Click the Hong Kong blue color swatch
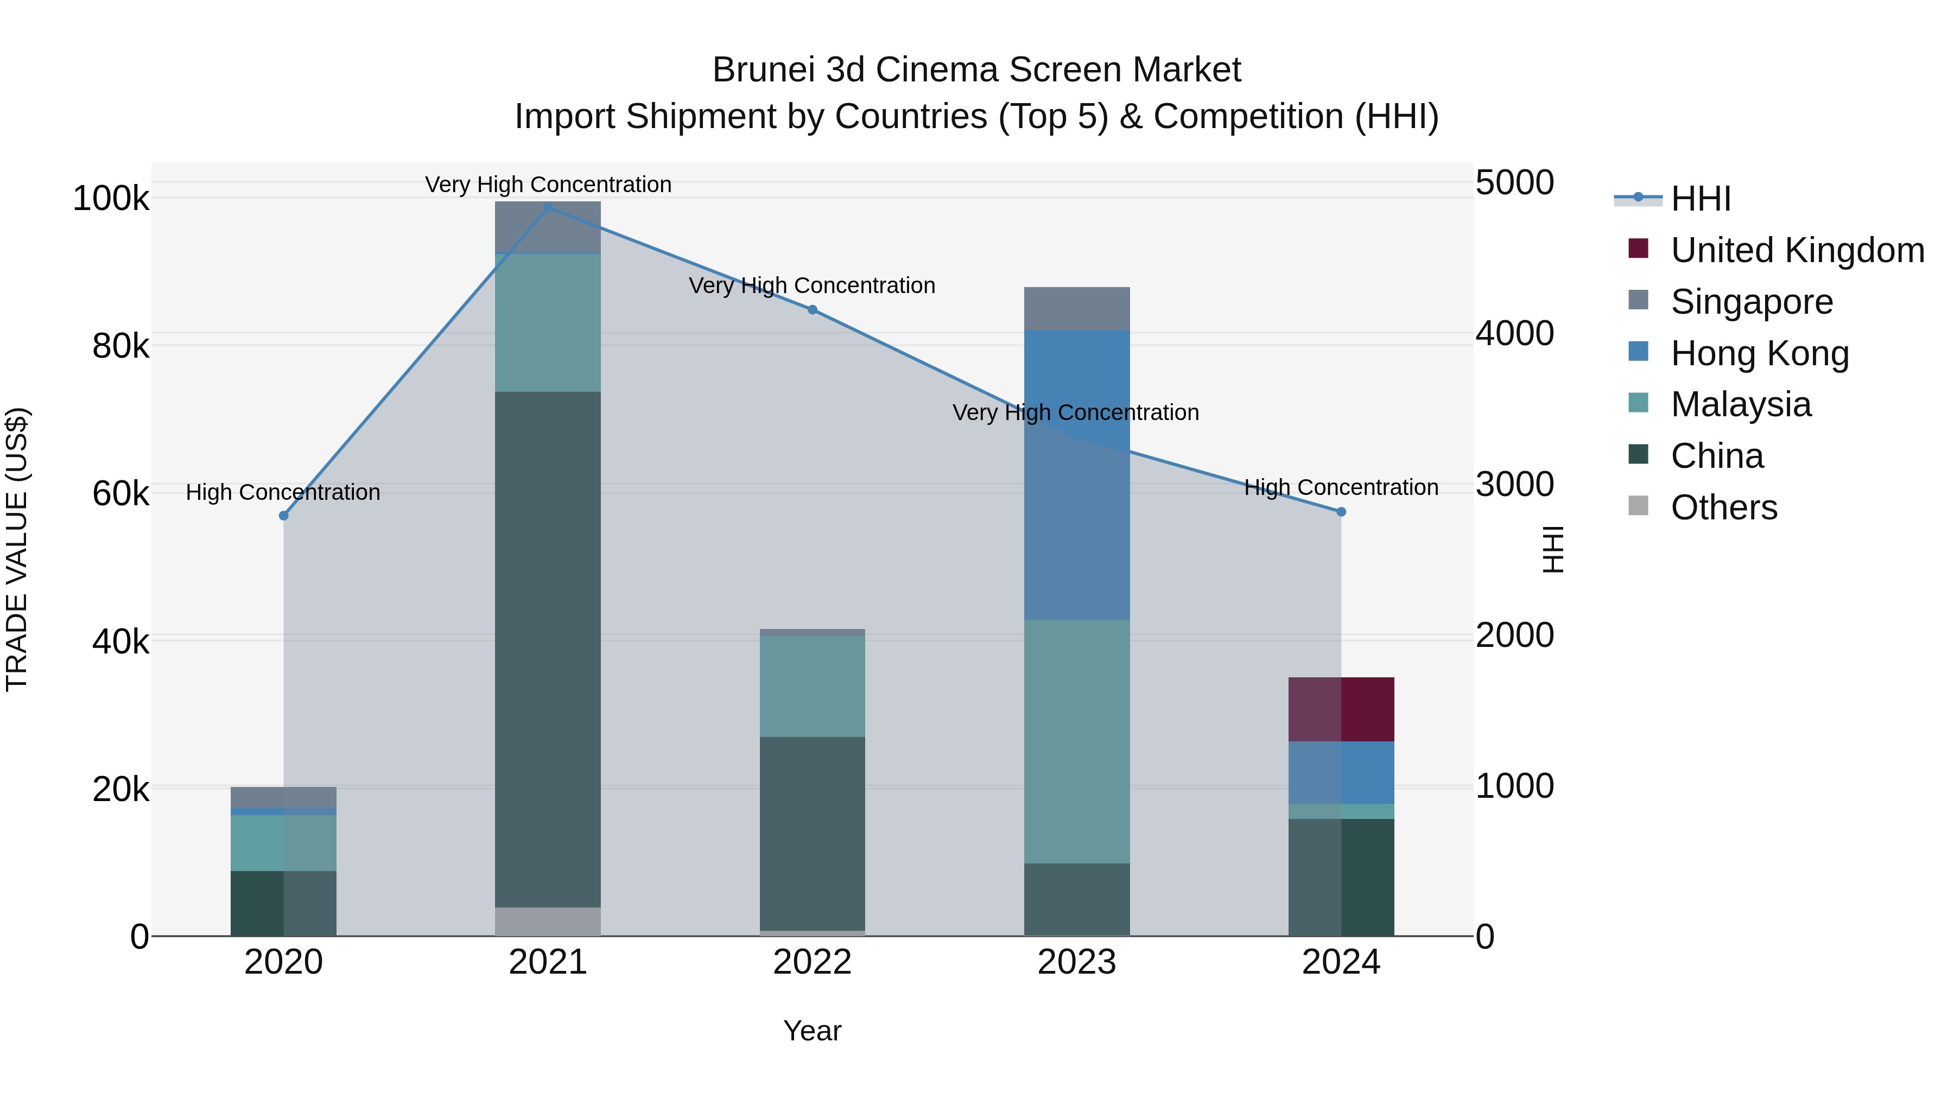The width and height of the screenshot is (1954, 1099). point(1639,351)
